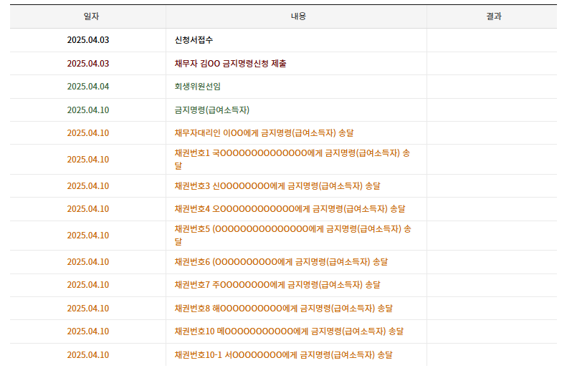
Task: Select the 채권번호10-1 서OOO 송달 entry
Action: click(284, 355)
